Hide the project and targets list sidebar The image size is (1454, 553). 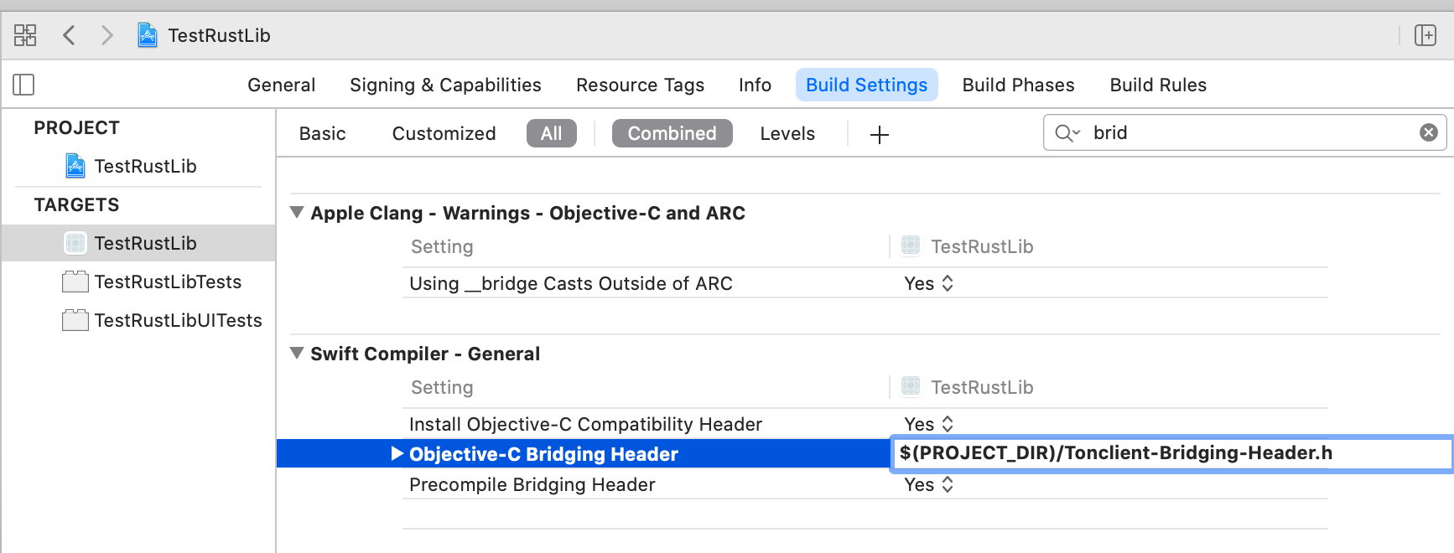23,85
